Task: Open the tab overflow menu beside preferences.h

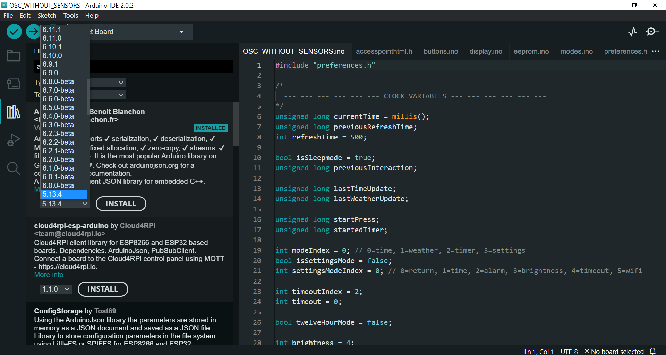Action: pyautogui.click(x=656, y=51)
